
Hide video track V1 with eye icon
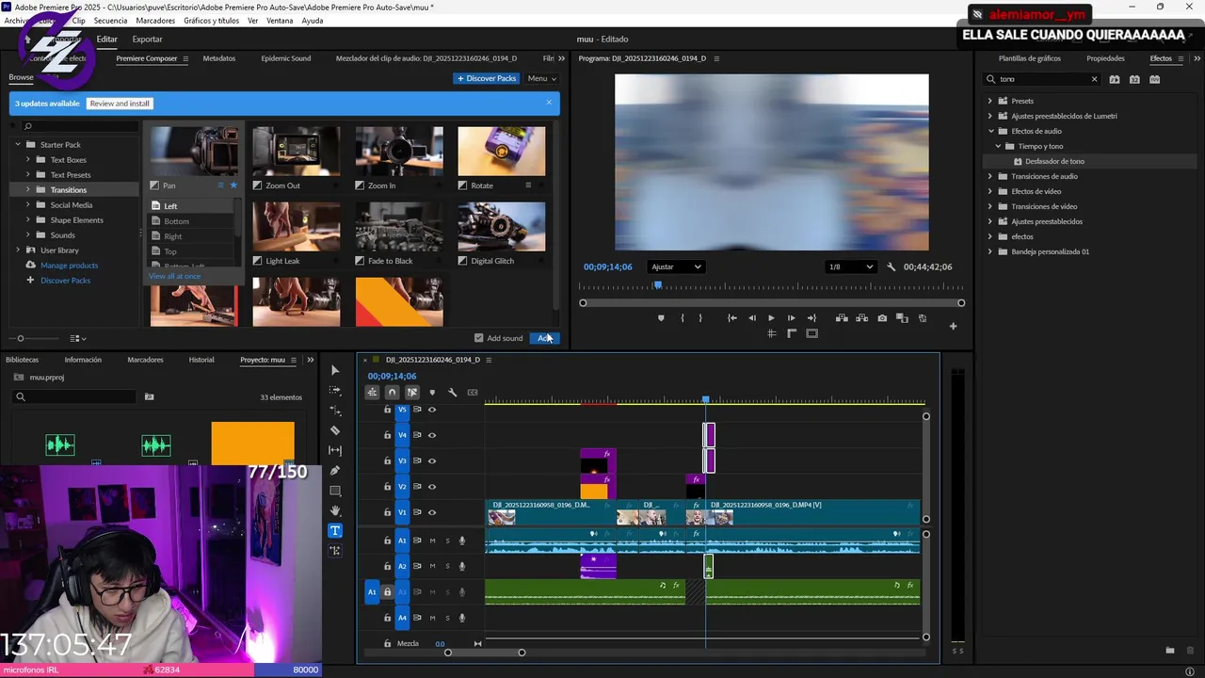[432, 512]
